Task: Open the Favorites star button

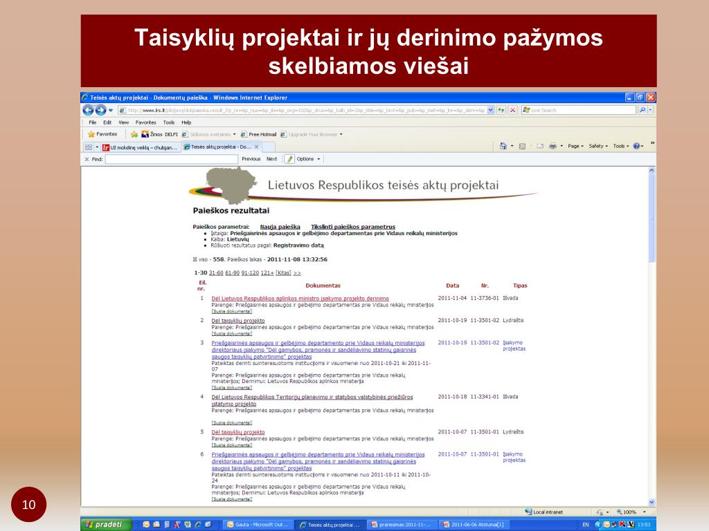Action: [x=102, y=134]
